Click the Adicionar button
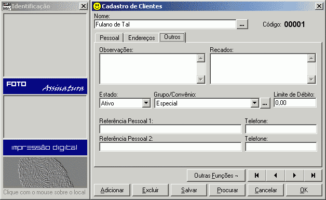The height and width of the screenshot is (200, 326). point(112,190)
